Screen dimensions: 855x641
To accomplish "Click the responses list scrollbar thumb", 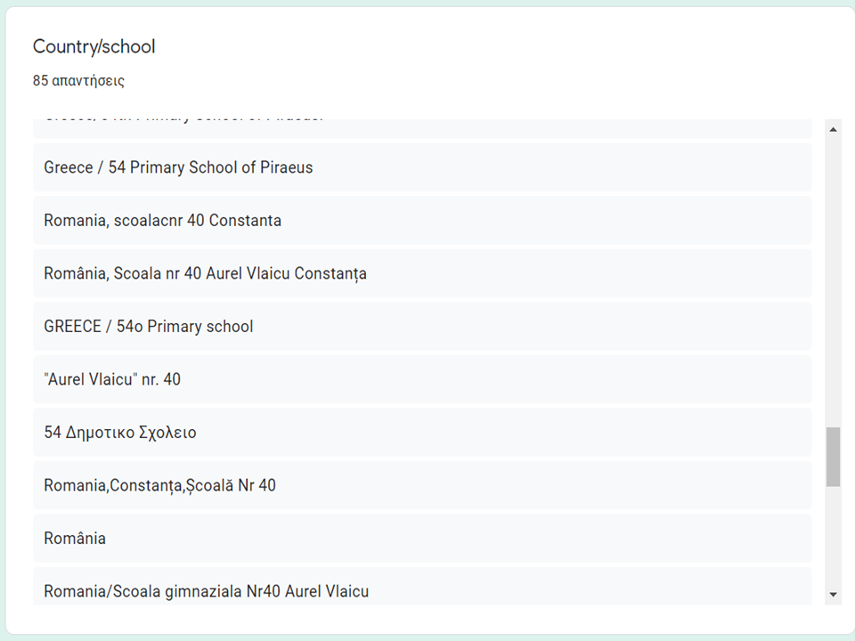I will [x=834, y=457].
